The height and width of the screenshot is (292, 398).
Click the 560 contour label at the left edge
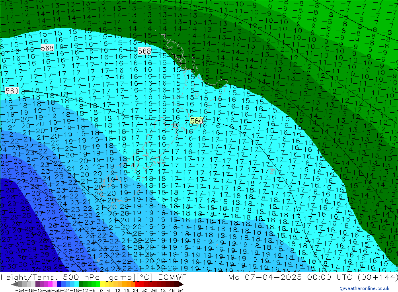(x=12, y=91)
